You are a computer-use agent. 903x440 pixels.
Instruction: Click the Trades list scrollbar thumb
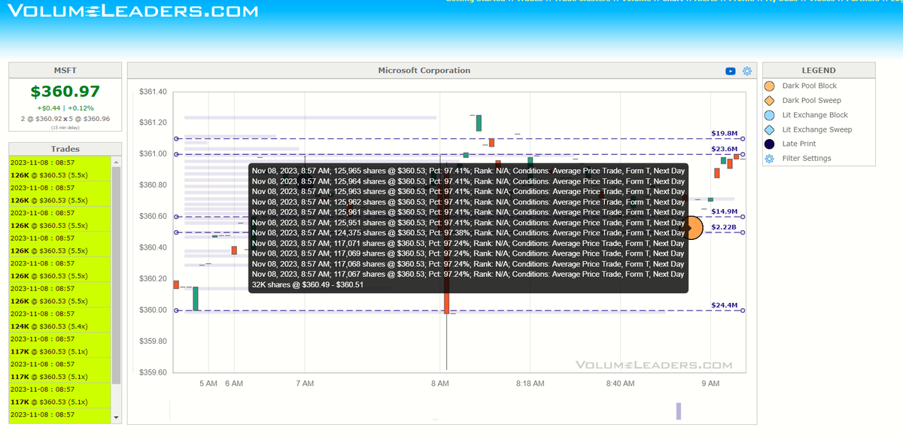pos(116,275)
